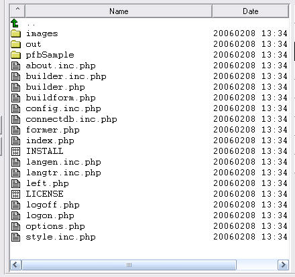Sort files by the Date column header

point(250,11)
